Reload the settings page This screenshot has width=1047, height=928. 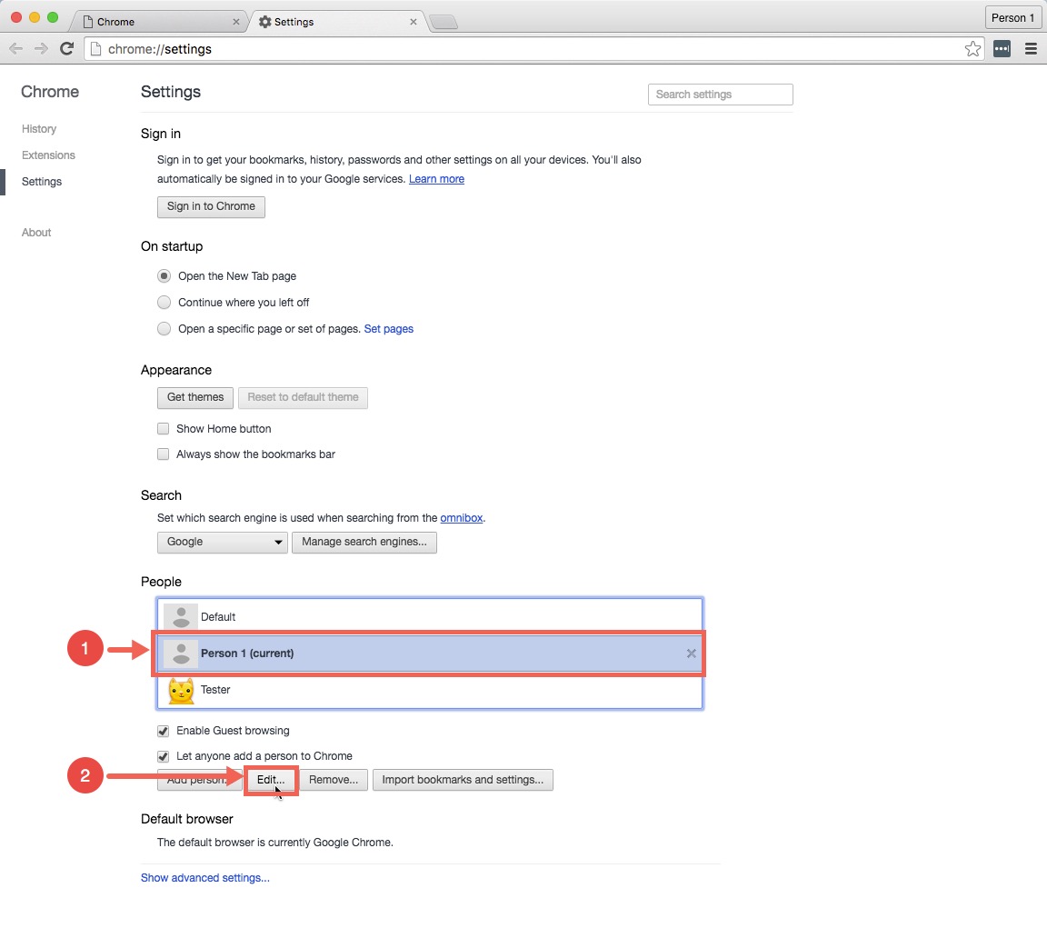tap(66, 49)
